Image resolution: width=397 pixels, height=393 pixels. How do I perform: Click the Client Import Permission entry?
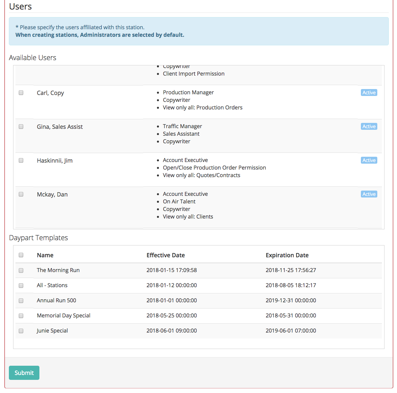[194, 74]
